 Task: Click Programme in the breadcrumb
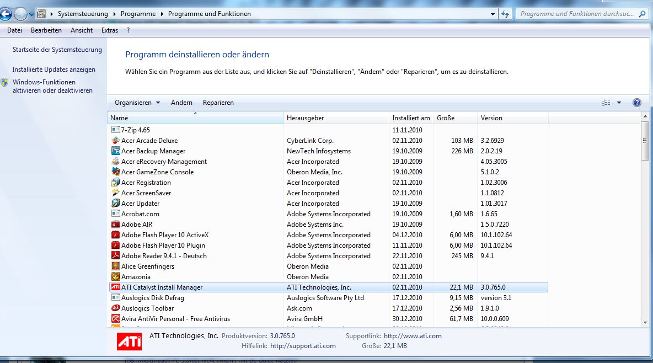tap(138, 14)
